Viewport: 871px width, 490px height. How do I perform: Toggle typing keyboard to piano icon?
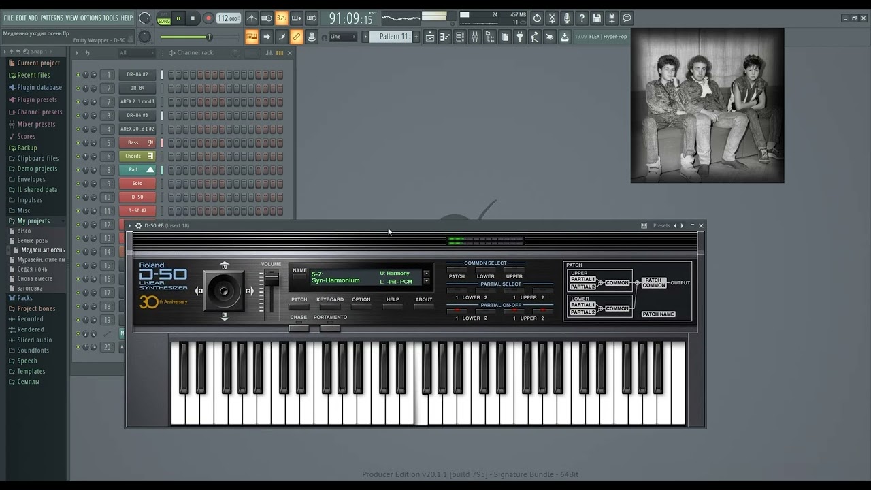point(252,37)
